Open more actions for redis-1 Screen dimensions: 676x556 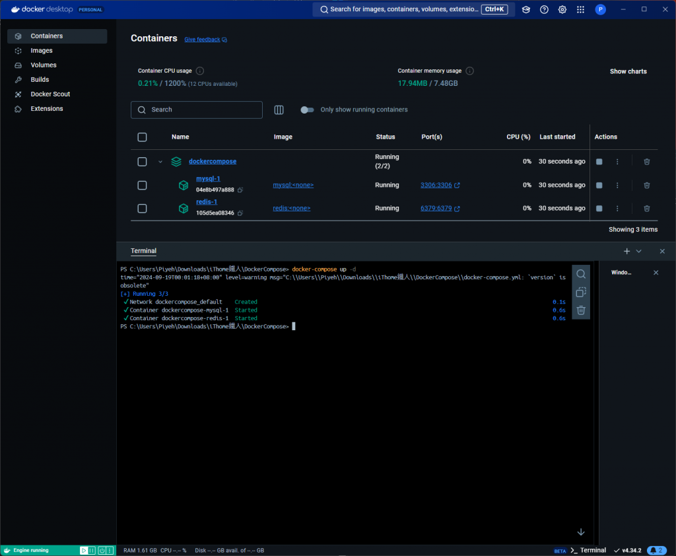[617, 209]
